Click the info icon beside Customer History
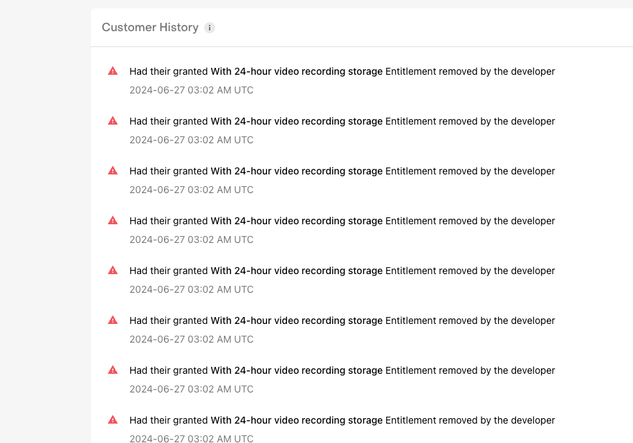The height and width of the screenshot is (443, 633). (x=210, y=28)
